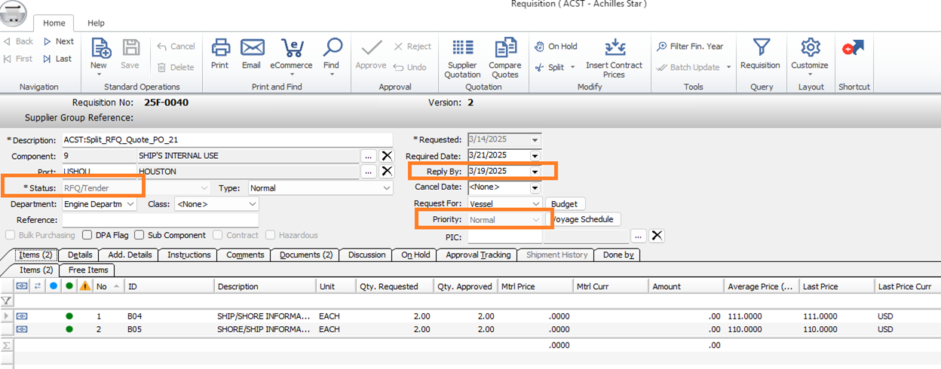Go Back to previous record

(19, 41)
